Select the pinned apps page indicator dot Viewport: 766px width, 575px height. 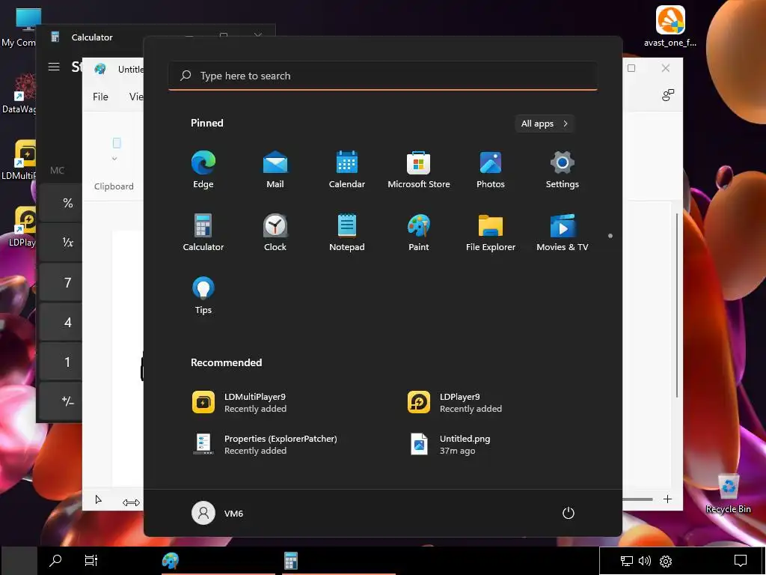pos(610,236)
